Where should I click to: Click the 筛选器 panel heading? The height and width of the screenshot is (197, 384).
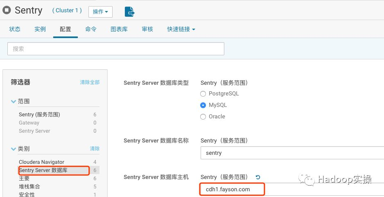(20, 82)
